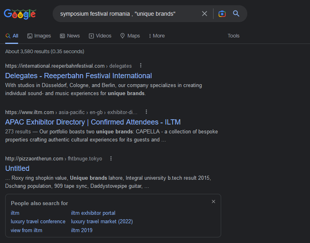
Task: Search for related term 'iltm'
Action: [15, 213]
